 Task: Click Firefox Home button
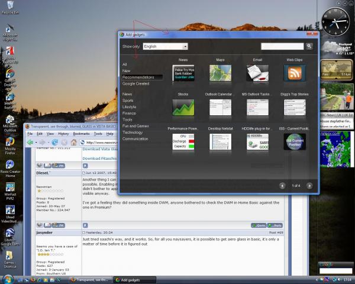click(73, 143)
